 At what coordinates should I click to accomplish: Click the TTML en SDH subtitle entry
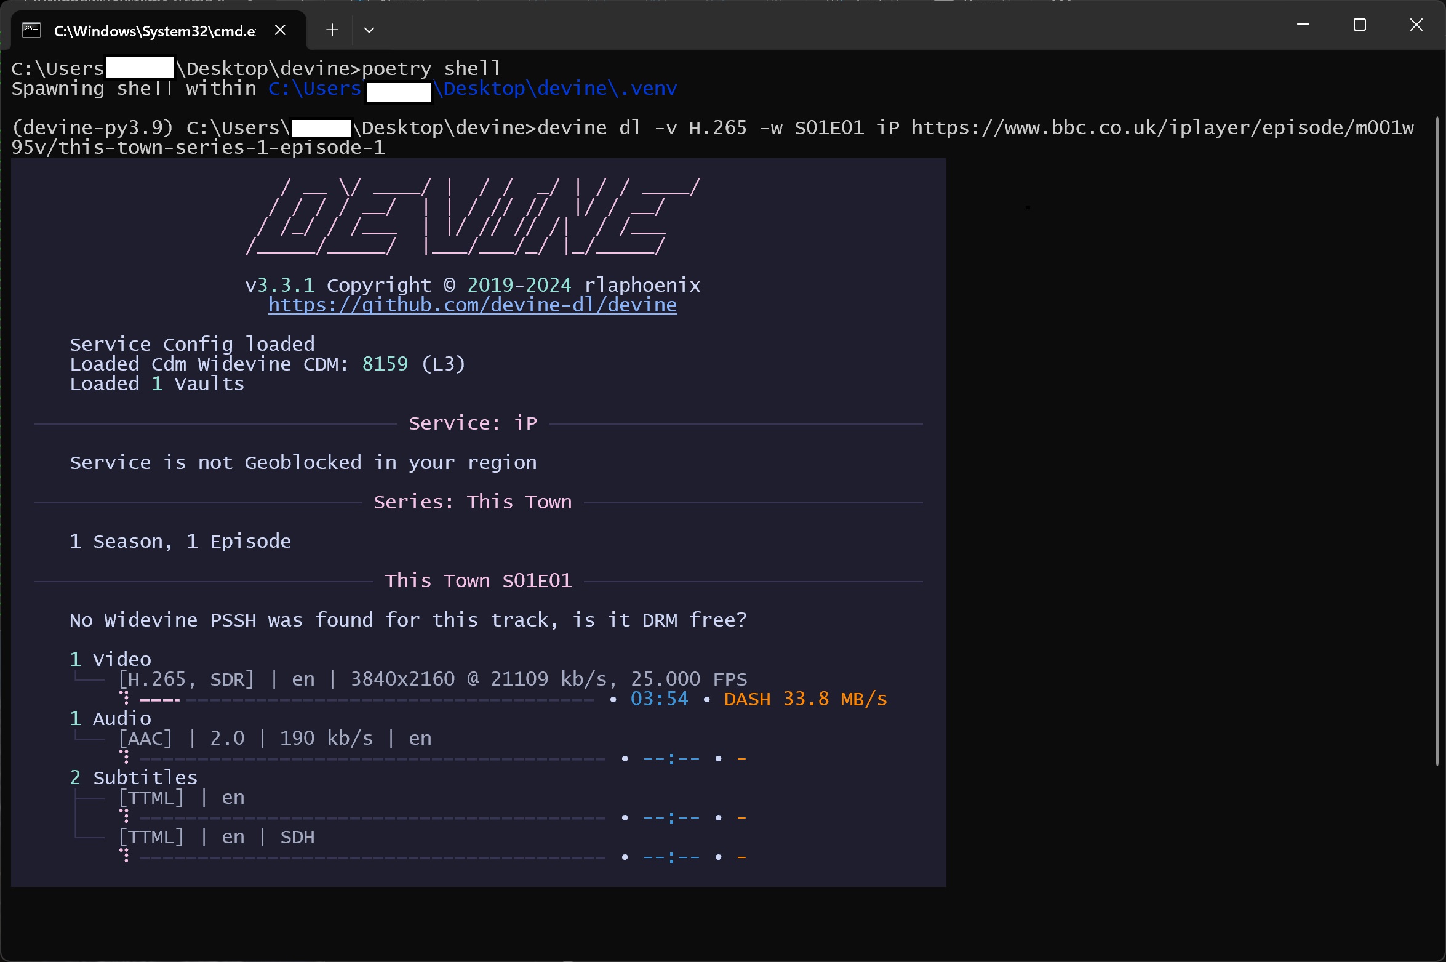216,837
